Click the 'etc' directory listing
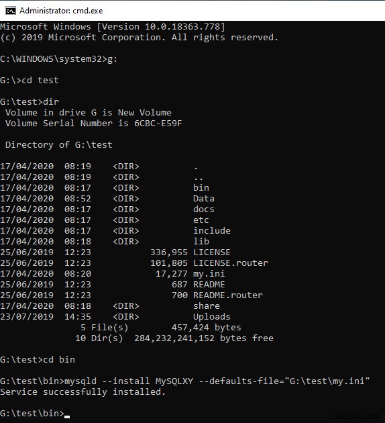This screenshot has height=423, width=385. (201, 220)
